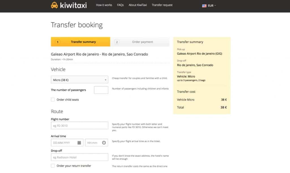The image size is (290, 173).
Task: Click the Transfer request link
Action: 162,5
